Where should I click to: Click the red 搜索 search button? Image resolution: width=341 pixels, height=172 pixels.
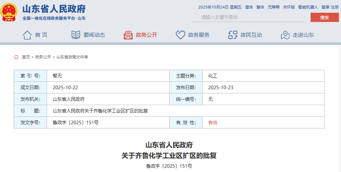point(324,17)
